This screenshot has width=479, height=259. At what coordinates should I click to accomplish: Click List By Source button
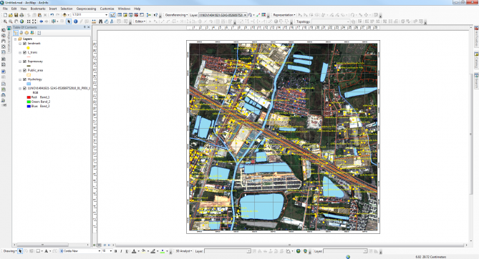(x=21, y=33)
